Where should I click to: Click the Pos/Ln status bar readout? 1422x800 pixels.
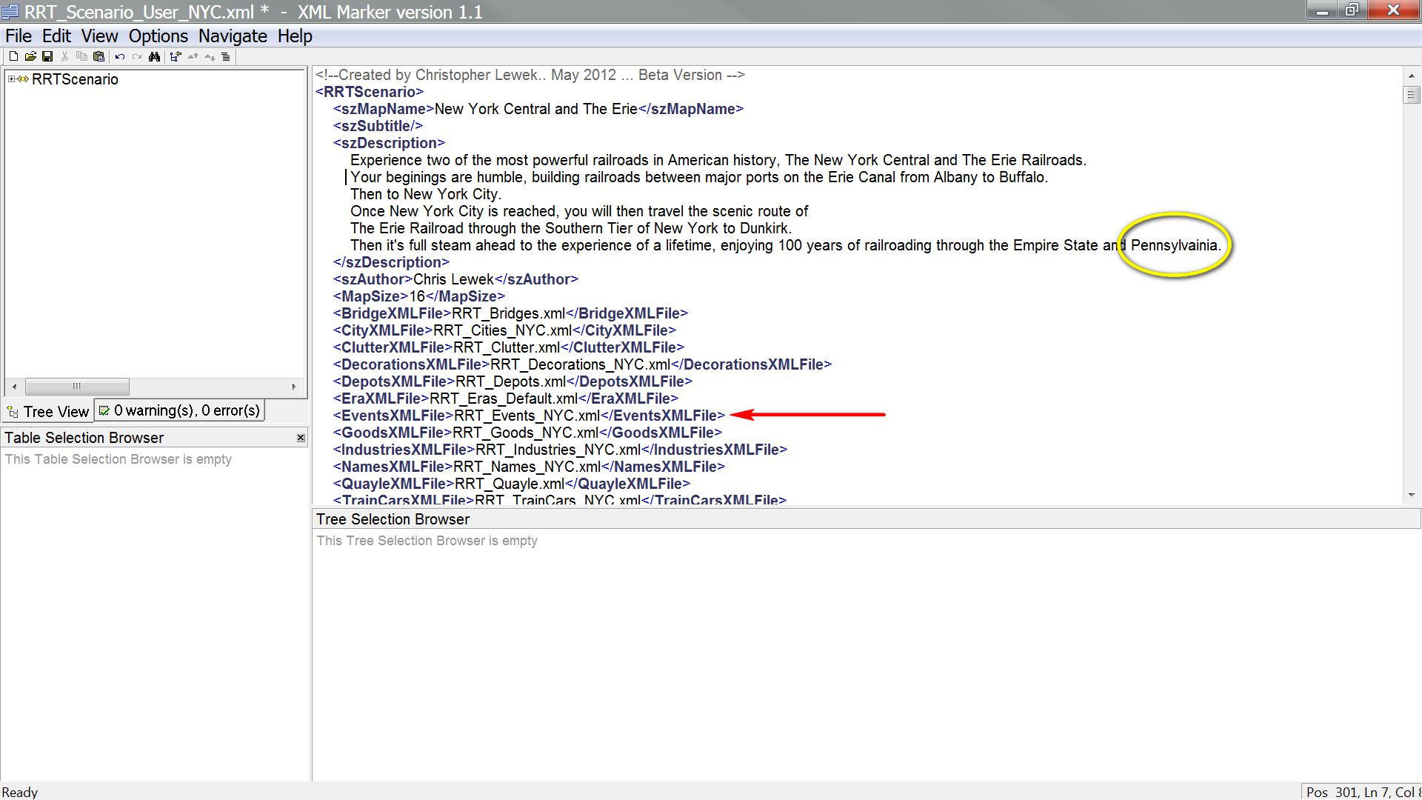click(x=1362, y=792)
